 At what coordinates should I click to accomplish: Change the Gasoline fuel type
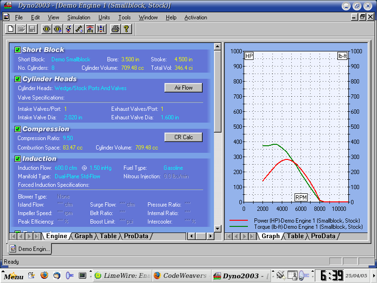point(173,168)
